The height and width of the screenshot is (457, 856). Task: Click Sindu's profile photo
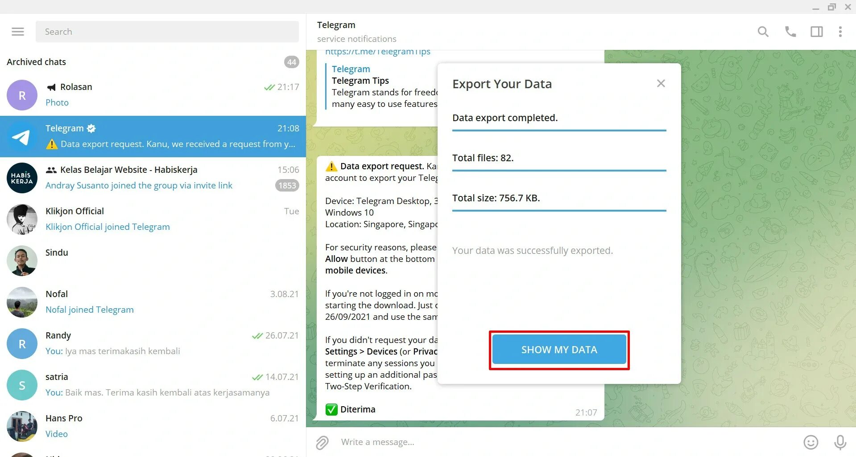pyautogui.click(x=22, y=261)
